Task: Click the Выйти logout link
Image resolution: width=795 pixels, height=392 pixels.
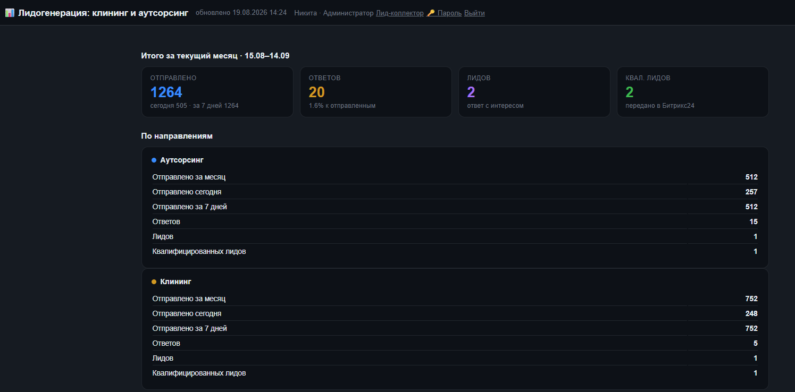Action: click(474, 13)
